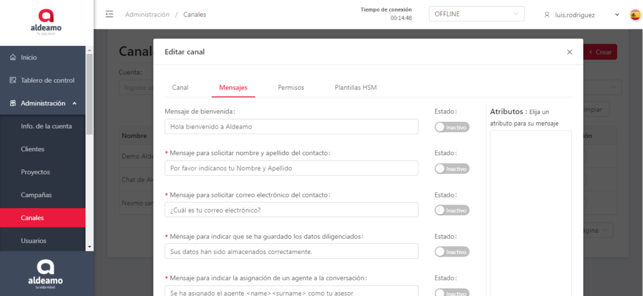Open the OFFLINE connection status dropdown
The height and width of the screenshot is (296, 643).
click(x=476, y=14)
